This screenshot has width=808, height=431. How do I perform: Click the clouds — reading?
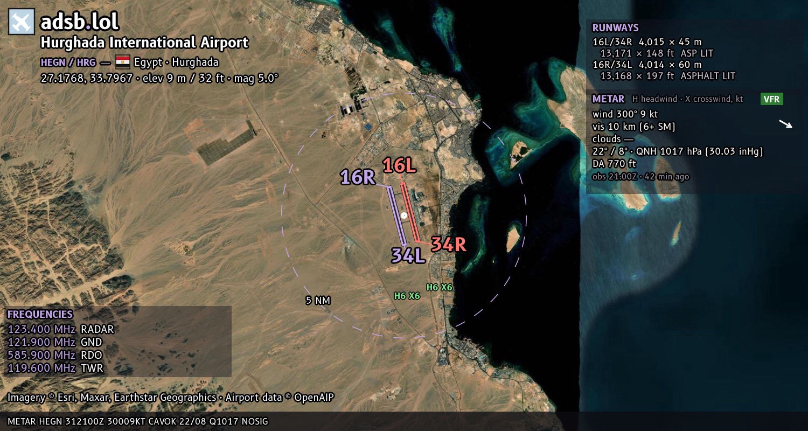point(613,139)
